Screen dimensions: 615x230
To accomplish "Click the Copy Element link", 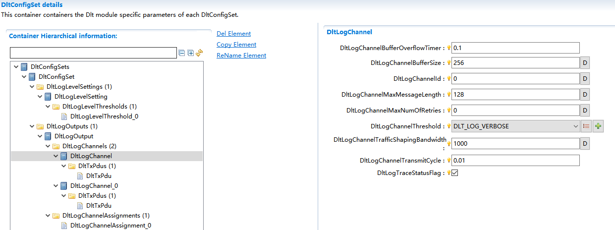I will (236, 45).
